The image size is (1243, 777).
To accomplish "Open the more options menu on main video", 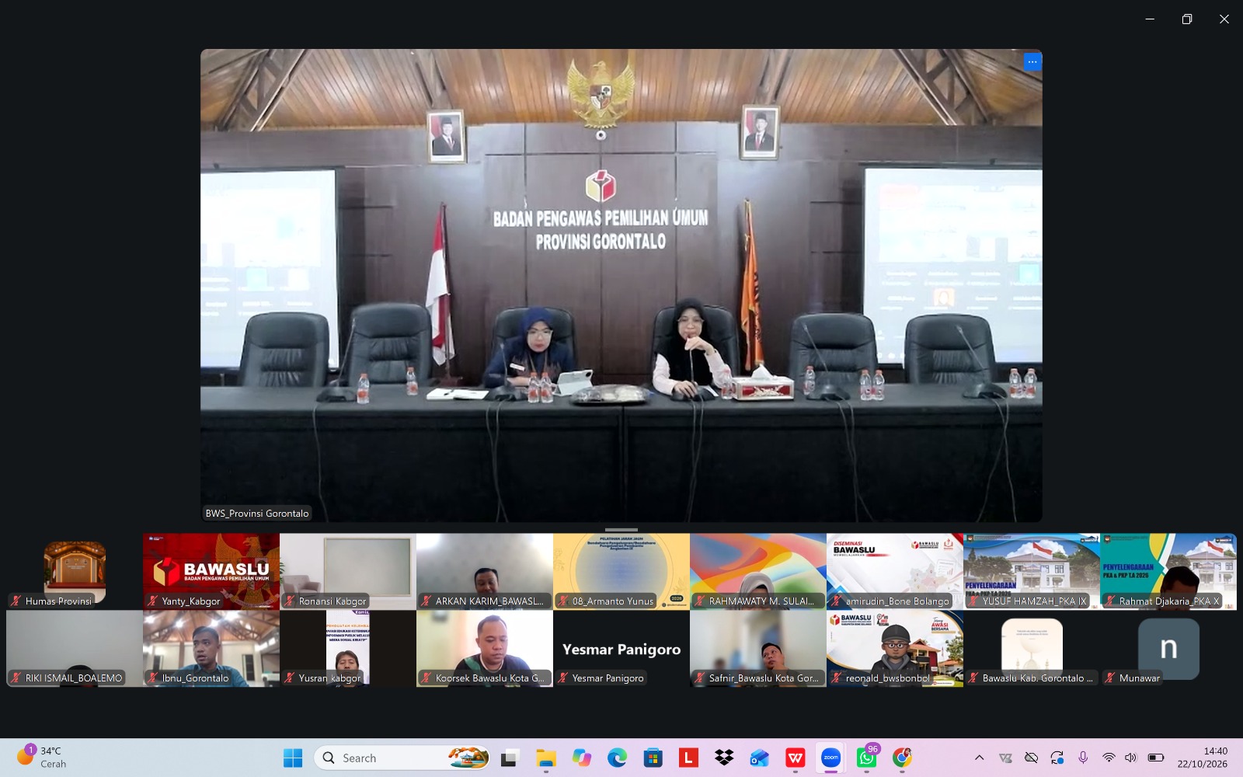I will pyautogui.click(x=1032, y=62).
